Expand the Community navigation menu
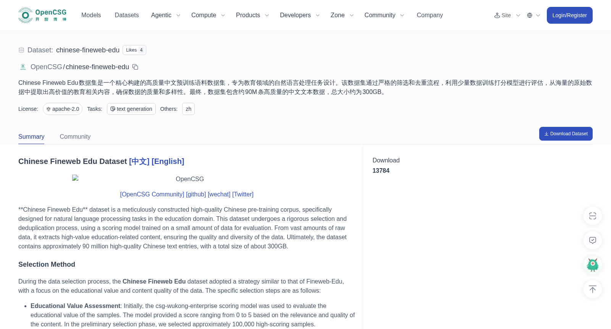Screen dimensions: 611x329 click(384, 15)
